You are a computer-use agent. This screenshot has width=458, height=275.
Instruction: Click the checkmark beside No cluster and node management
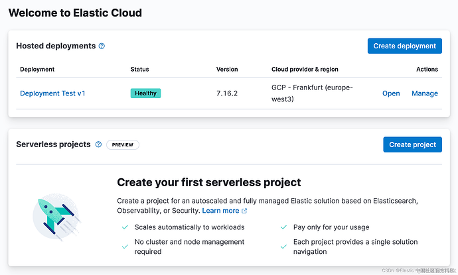125,247
